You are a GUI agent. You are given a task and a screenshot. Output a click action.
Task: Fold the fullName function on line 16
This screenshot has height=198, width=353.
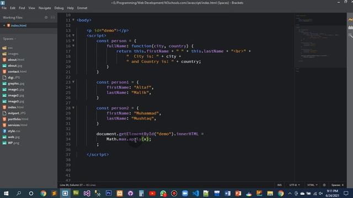(73, 46)
